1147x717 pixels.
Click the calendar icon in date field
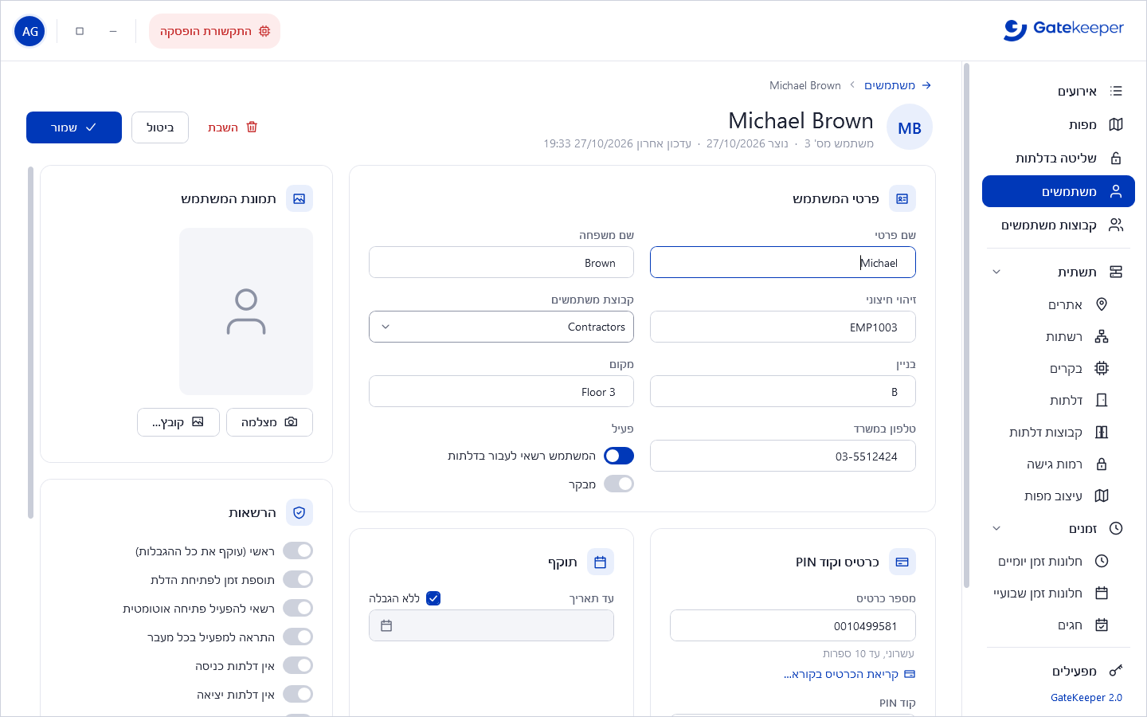(x=386, y=626)
